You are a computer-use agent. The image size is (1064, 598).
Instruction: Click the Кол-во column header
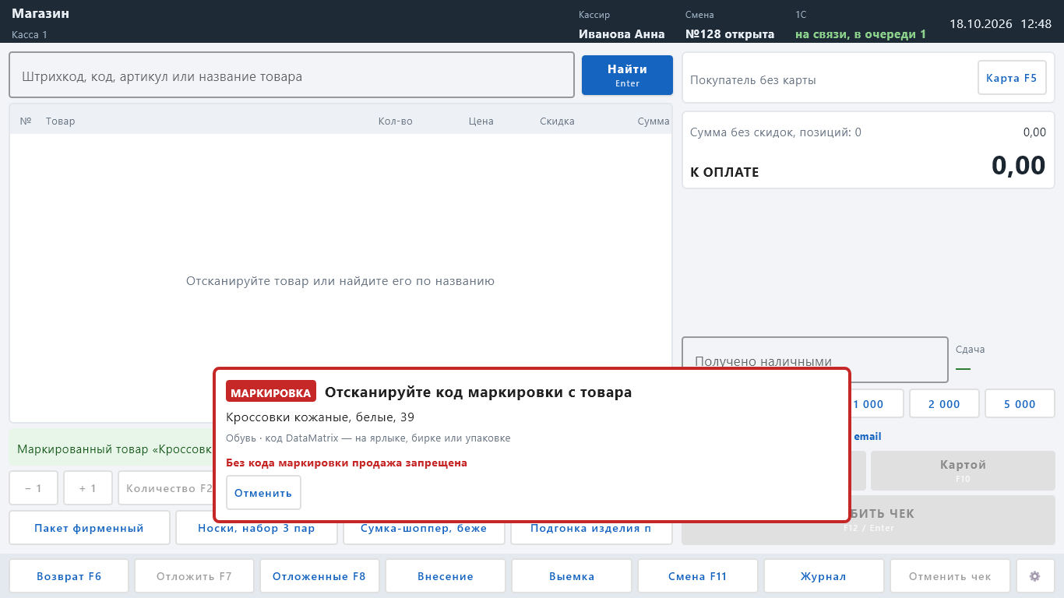pyautogui.click(x=396, y=121)
